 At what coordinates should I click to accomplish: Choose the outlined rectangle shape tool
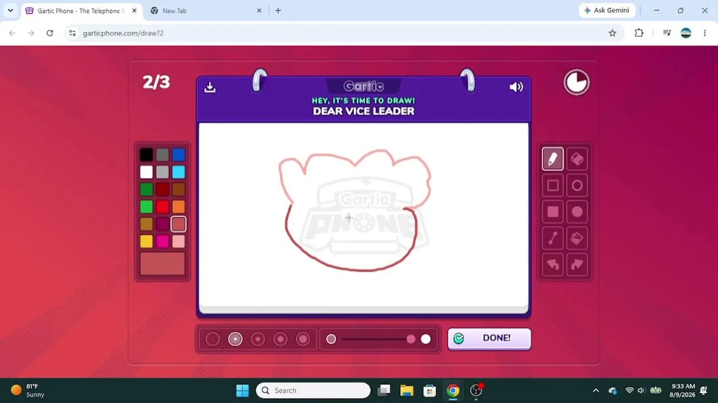[552, 185]
